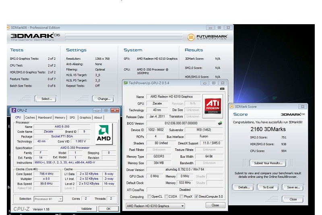Open the Memory tab in CPU-Z
The image size is (322, 215).
pos(60,117)
